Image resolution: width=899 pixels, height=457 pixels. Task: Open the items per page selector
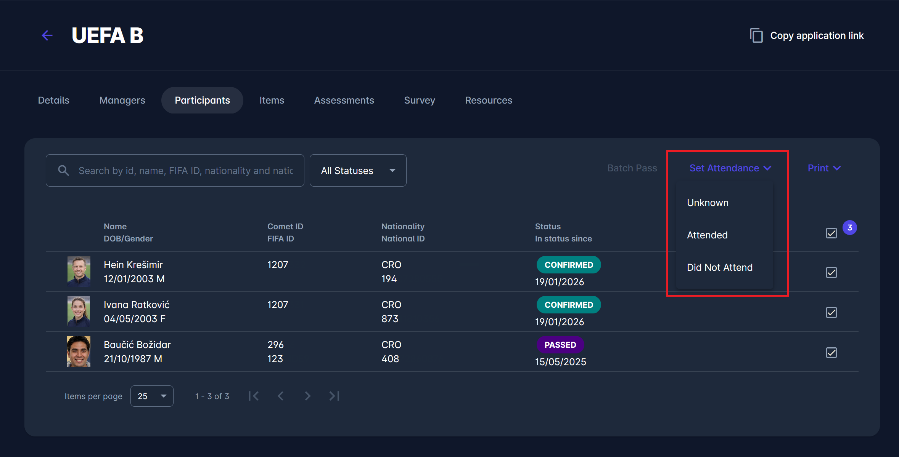click(152, 396)
